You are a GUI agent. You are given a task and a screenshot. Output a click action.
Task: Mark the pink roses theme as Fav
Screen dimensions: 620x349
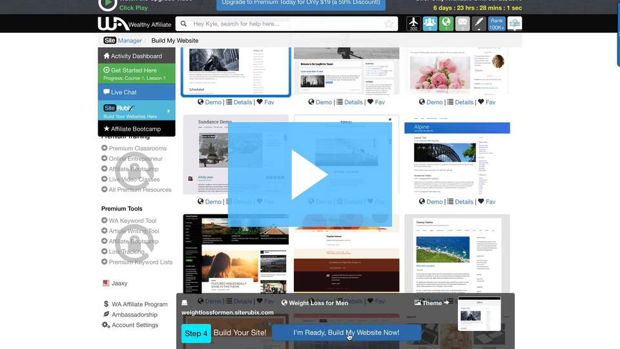click(487, 102)
